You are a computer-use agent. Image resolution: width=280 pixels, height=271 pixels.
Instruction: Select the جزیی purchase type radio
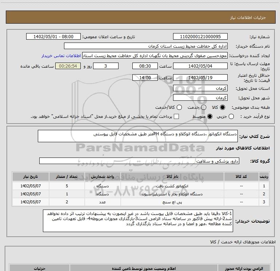[231, 116]
